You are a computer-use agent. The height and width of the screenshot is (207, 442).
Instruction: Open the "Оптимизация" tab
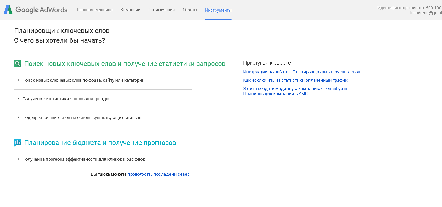[x=161, y=10]
